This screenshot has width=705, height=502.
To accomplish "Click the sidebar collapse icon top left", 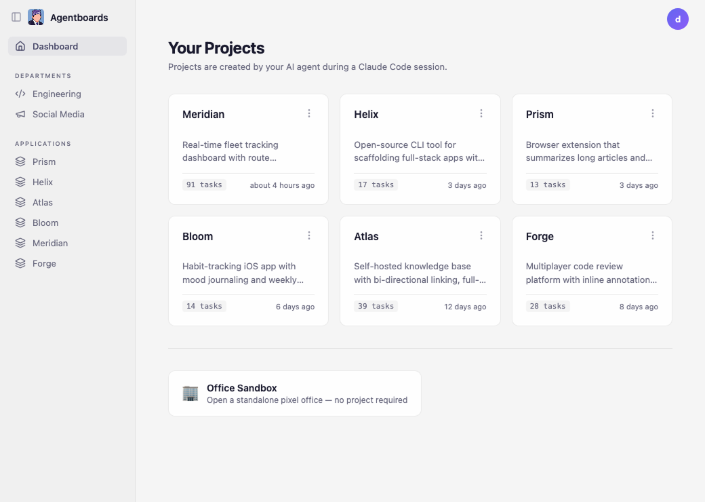I will (16, 17).
